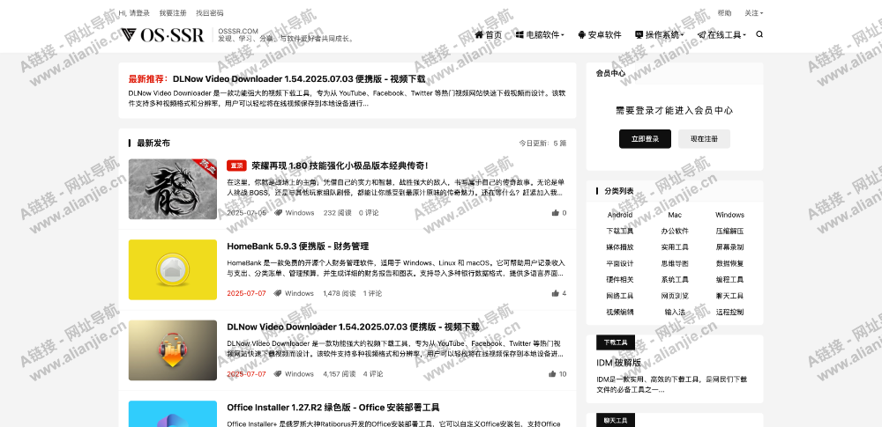Open DLNow Video Downloader list post title
Viewport: 882px width, 427px height.
pyautogui.click(x=354, y=327)
